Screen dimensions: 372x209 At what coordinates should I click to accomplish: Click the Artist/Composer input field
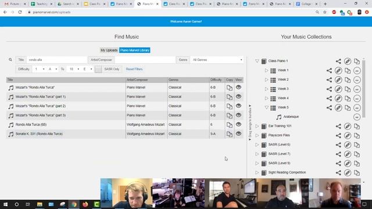145,60
